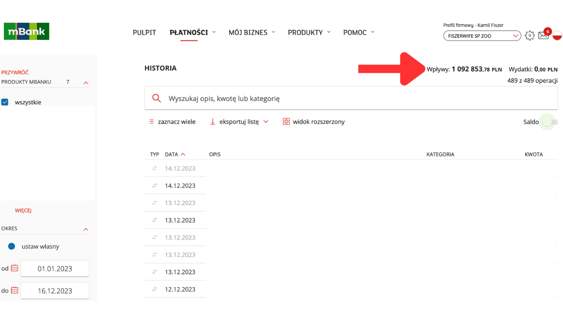This screenshot has width=563, height=316.
Task: Collapse the OKRES section
Action: [x=86, y=229]
